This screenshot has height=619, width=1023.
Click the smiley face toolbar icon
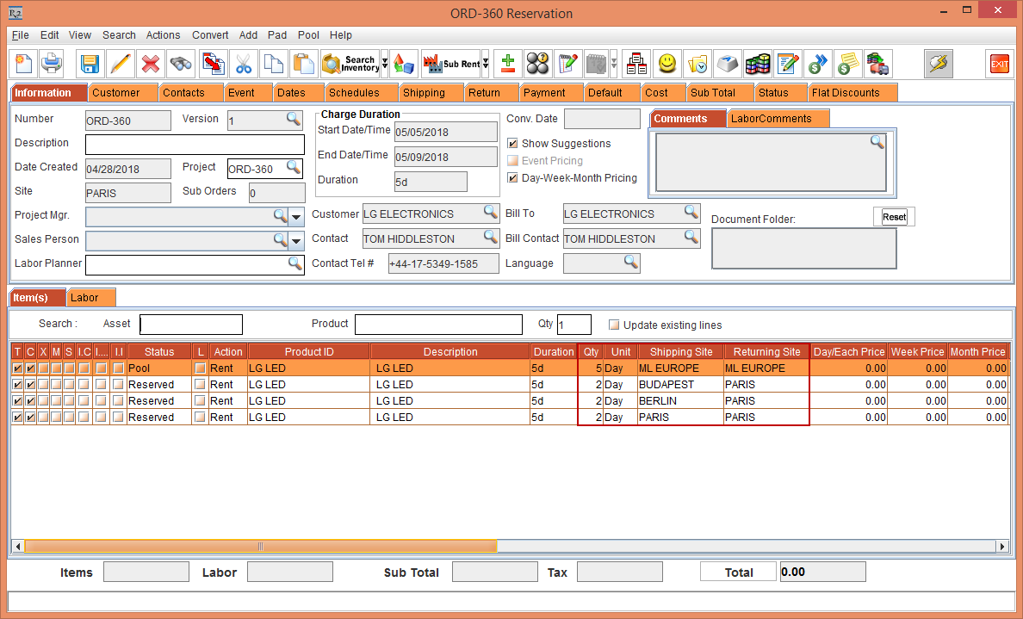tap(666, 64)
